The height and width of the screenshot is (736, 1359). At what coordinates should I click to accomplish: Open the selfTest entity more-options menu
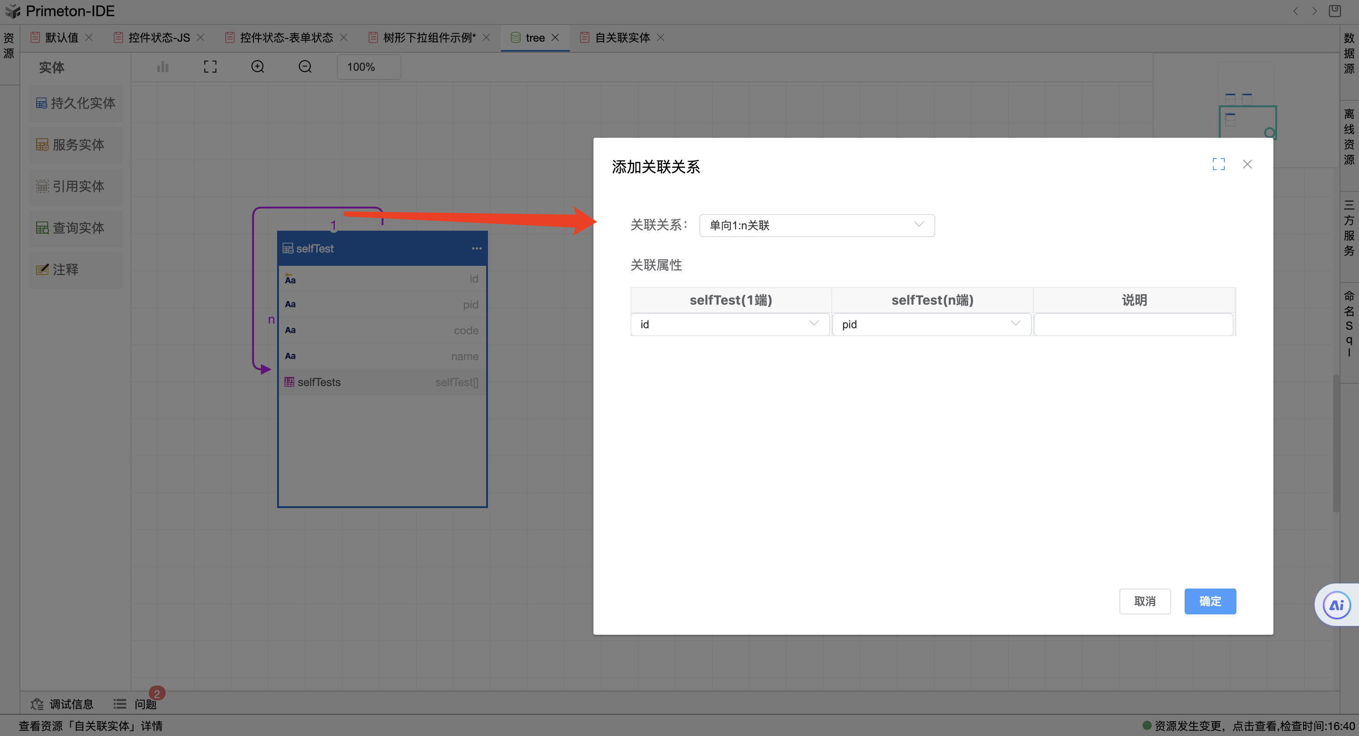click(476, 248)
